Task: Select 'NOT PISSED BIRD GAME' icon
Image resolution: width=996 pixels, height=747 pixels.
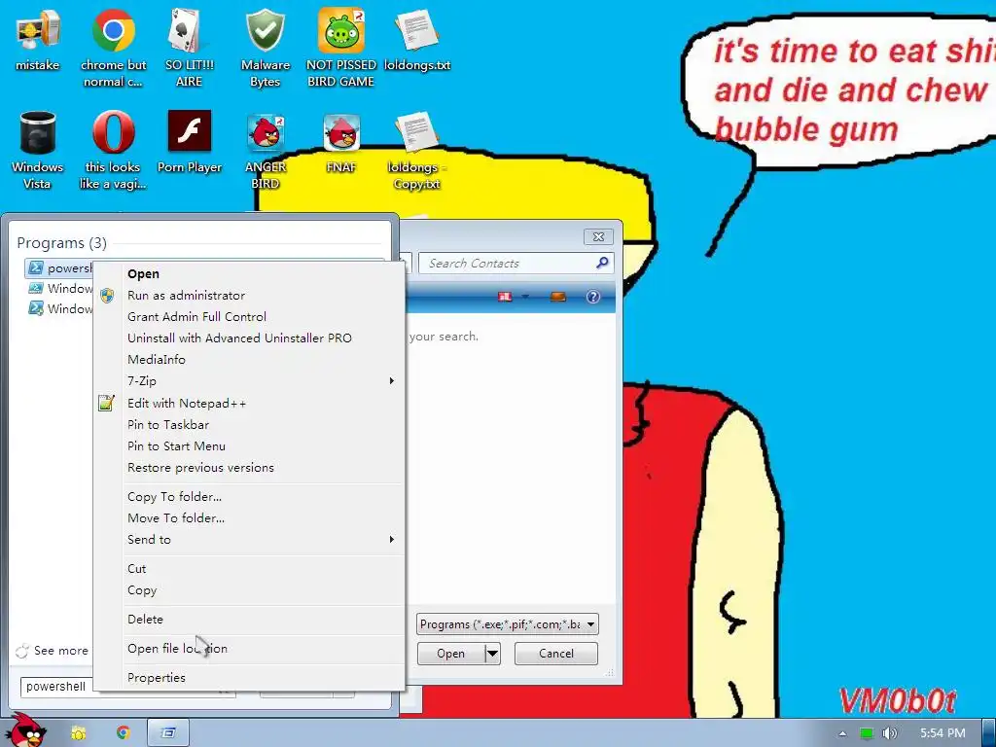Action: point(341,49)
